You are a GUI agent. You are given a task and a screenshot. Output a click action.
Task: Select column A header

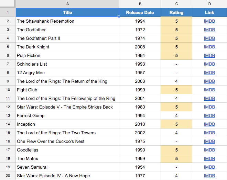[67, 4]
